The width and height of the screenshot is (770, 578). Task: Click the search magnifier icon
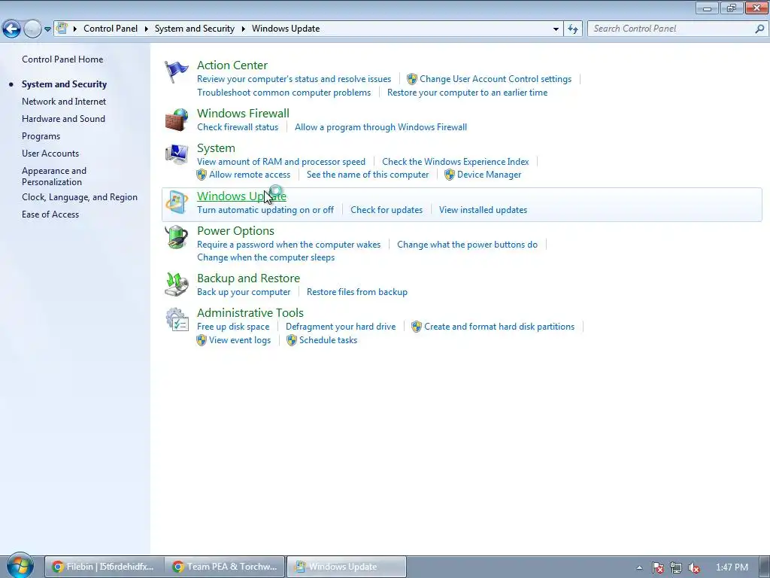coord(759,29)
